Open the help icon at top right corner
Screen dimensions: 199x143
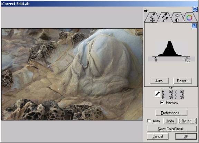coord(195,10)
